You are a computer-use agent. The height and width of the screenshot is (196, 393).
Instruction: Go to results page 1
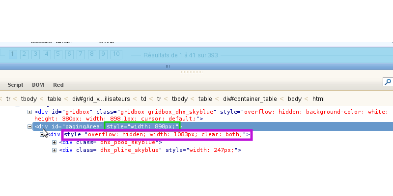[x=13, y=54]
